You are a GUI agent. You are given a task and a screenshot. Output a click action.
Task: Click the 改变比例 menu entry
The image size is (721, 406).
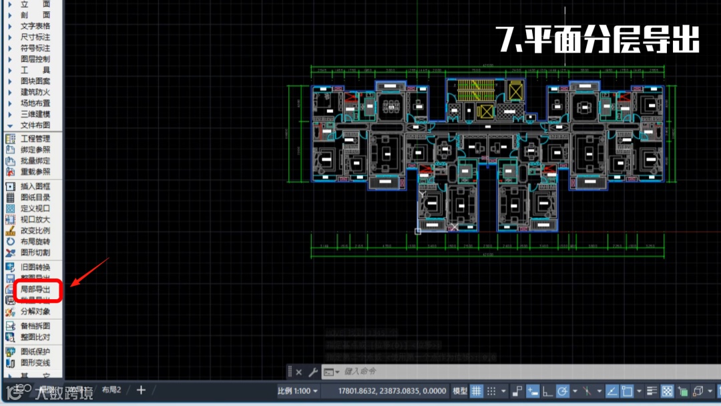(35, 230)
